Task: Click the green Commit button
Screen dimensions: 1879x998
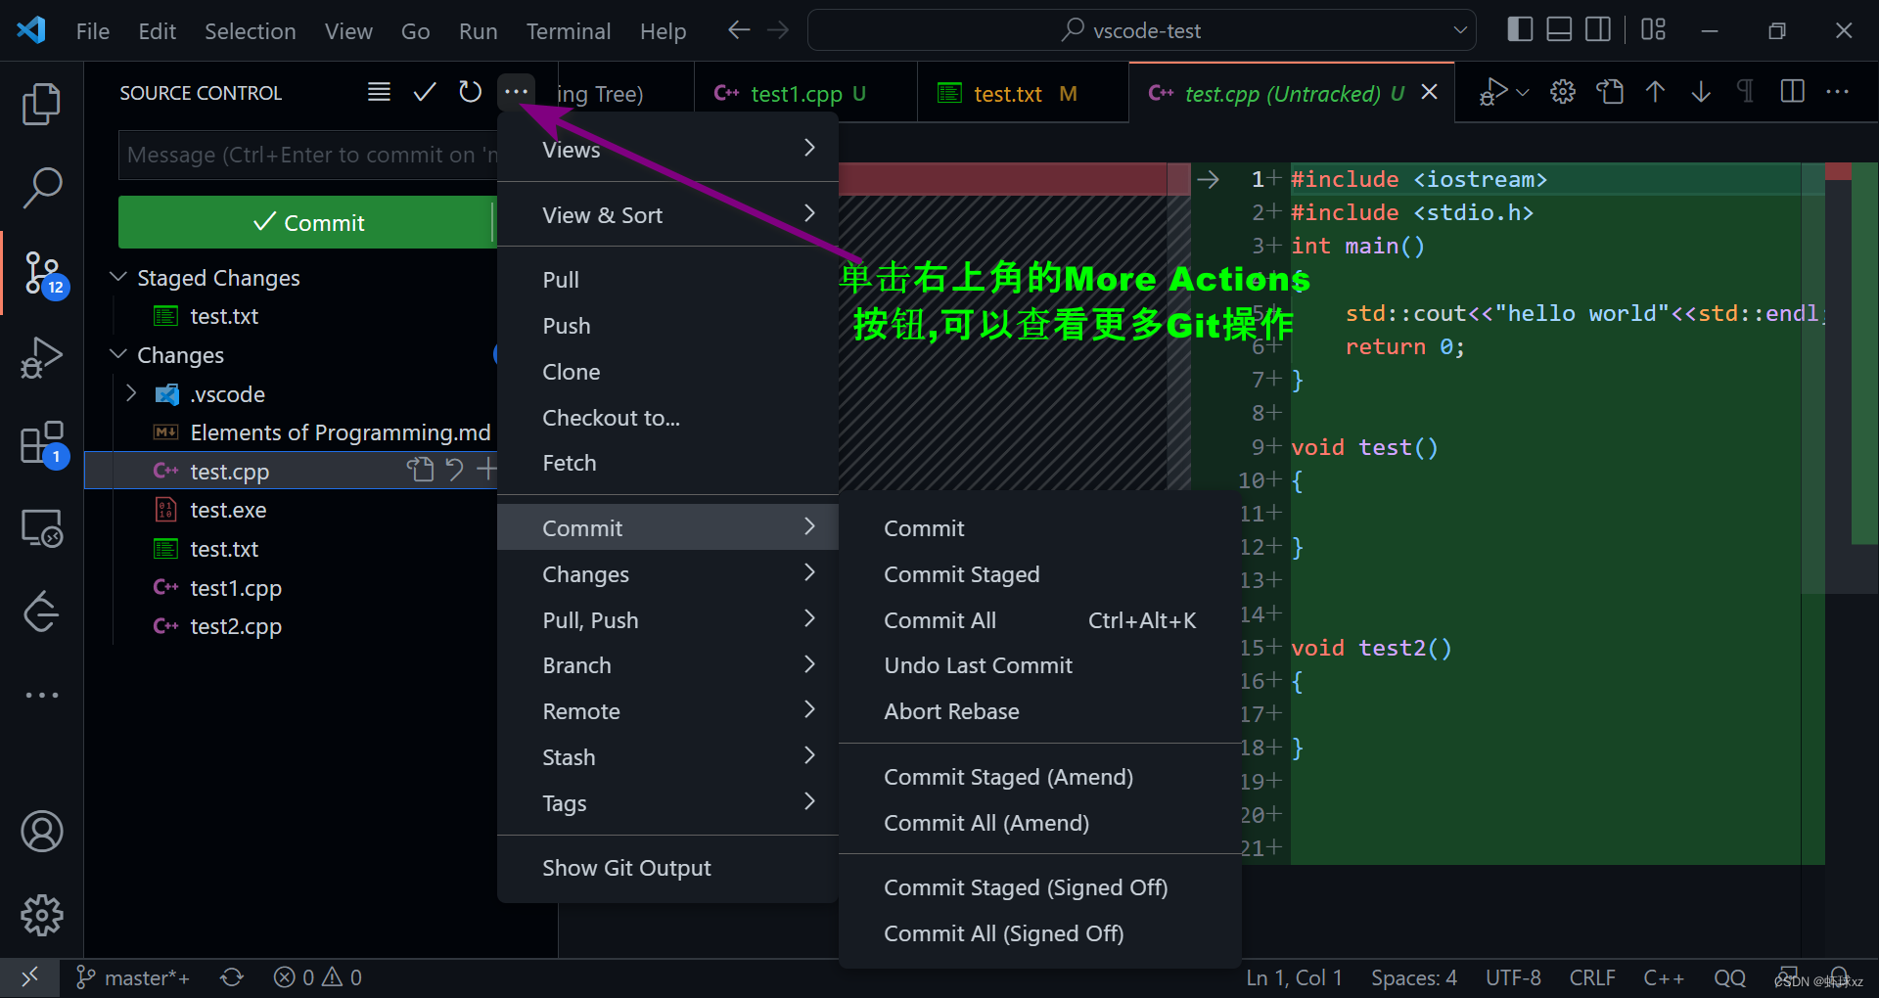Action: click(x=307, y=222)
